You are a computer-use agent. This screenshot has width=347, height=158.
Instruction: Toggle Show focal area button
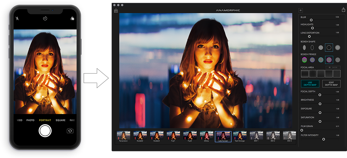(333, 67)
